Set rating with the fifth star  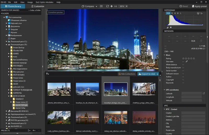194,58
